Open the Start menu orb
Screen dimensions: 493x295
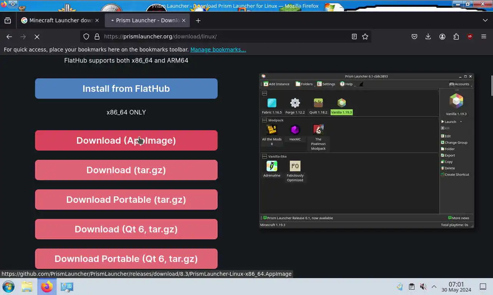coord(8,287)
